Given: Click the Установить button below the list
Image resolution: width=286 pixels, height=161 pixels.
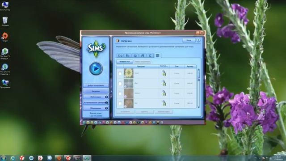Looking at the screenshot, I should click(125, 111).
